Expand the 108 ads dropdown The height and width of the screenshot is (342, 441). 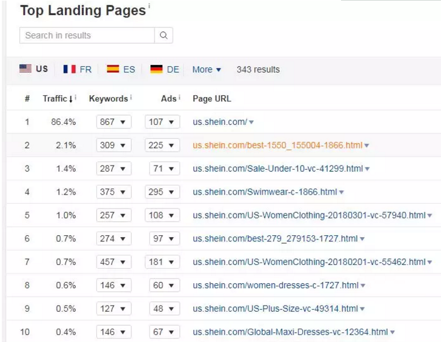coord(162,215)
